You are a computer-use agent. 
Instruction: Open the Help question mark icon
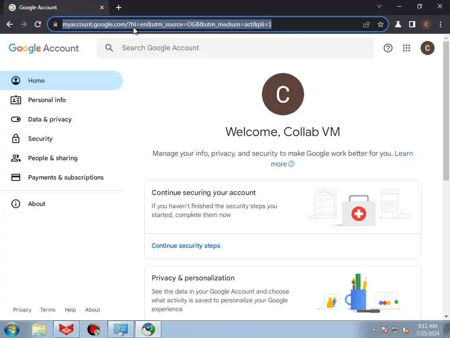click(x=388, y=48)
